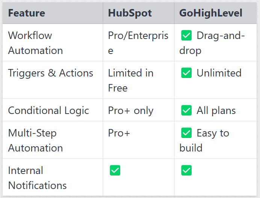Click the Unlimited text in GoHighLevel column
The width and height of the screenshot is (260, 198).
click(x=219, y=73)
